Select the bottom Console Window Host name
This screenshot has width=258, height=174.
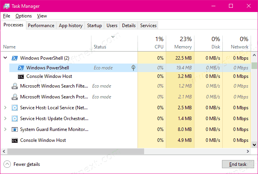point(43,140)
